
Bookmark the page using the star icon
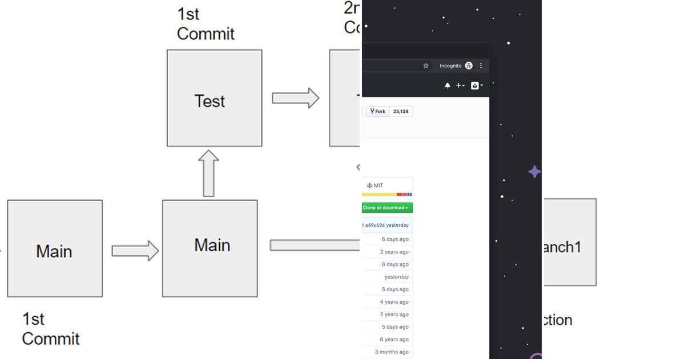pyautogui.click(x=426, y=66)
